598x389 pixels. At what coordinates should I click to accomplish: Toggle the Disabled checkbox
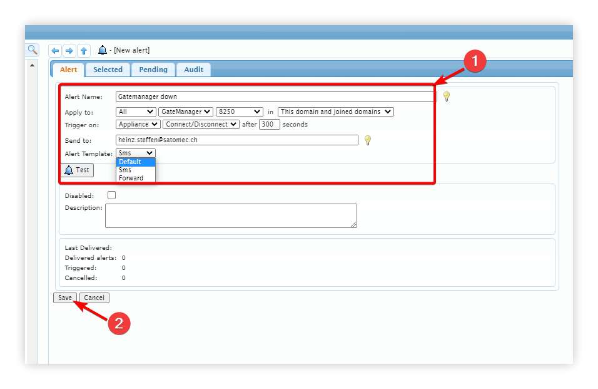point(111,195)
